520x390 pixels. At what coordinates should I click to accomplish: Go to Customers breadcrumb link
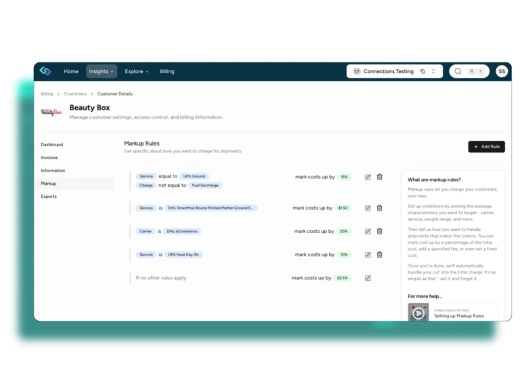(75, 94)
